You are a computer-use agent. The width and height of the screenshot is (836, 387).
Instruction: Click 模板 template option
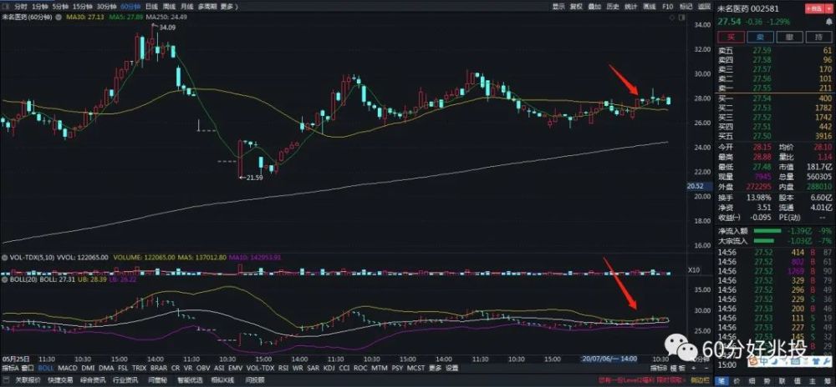pos(678,368)
